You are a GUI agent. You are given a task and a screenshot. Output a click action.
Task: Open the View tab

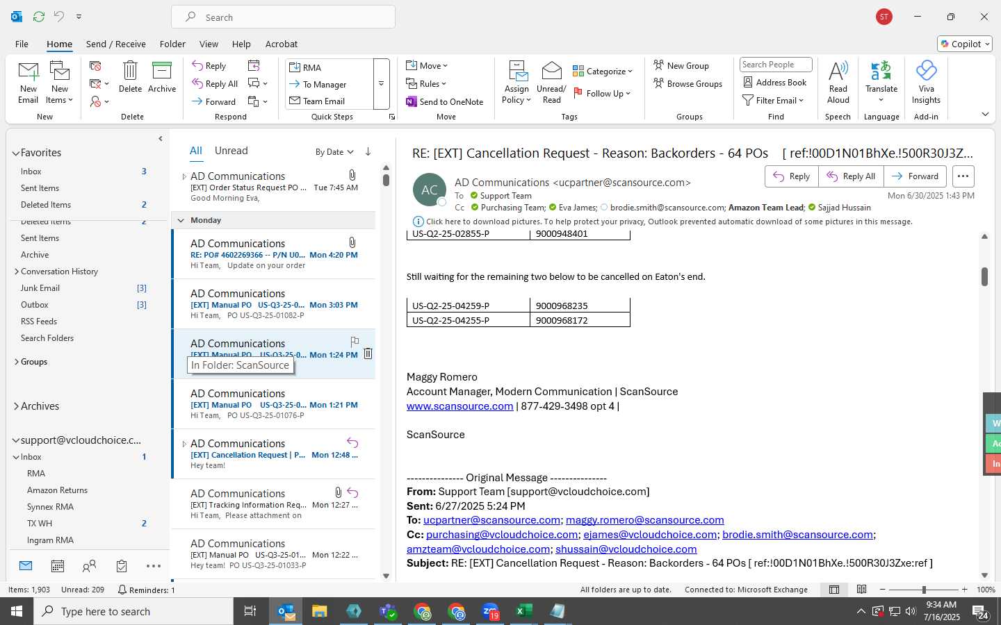[209, 44]
